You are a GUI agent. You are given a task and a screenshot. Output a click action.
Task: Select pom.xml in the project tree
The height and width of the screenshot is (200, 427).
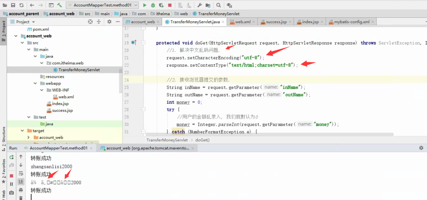[x=38, y=29]
